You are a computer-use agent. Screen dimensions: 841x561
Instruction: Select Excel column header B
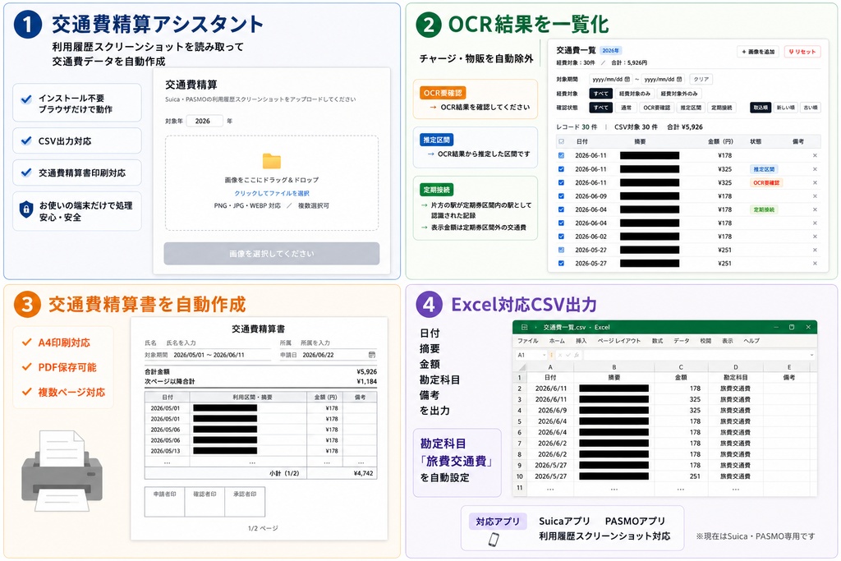click(614, 367)
